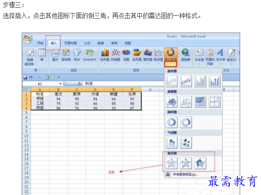This screenshot has width=261, height=195.
Task: Choose the wireframe contour chart
Action: [215, 102]
